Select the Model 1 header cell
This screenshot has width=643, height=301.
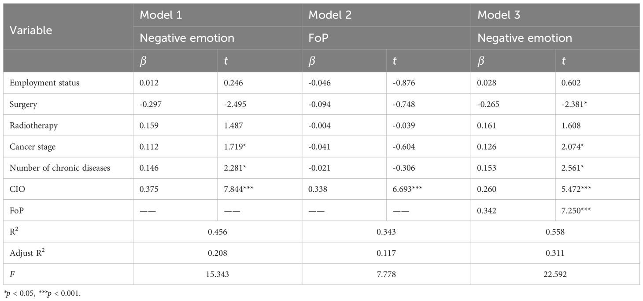(161, 15)
